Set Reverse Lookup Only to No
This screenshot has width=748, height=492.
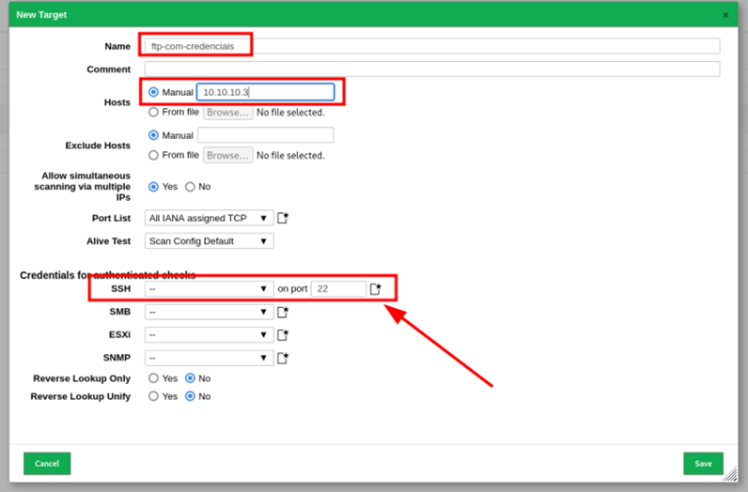[190, 378]
